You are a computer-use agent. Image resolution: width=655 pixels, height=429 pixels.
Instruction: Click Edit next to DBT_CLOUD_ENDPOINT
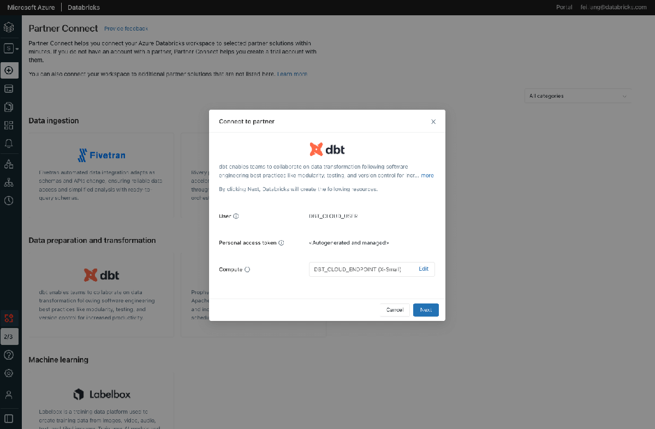click(424, 269)
